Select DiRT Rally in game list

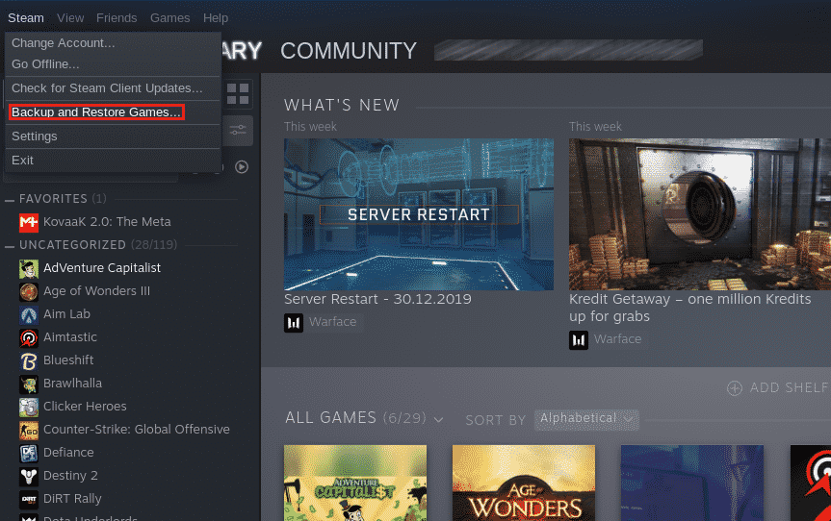72,499
